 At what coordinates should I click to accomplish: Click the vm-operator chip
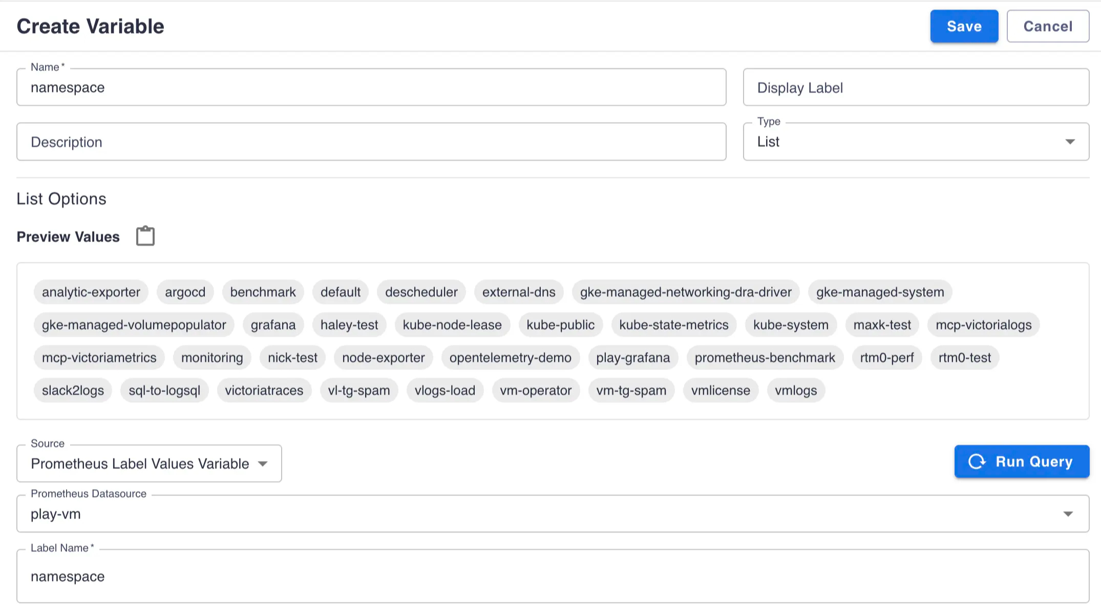click(x=536, y=390)
